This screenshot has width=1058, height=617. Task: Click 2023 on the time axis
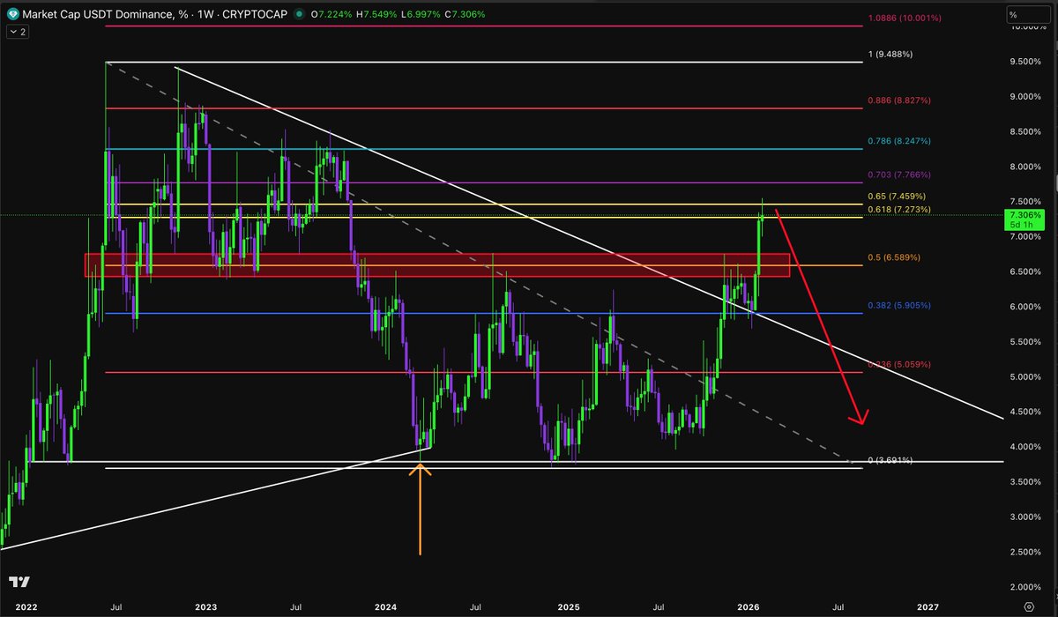pos(205,607)
